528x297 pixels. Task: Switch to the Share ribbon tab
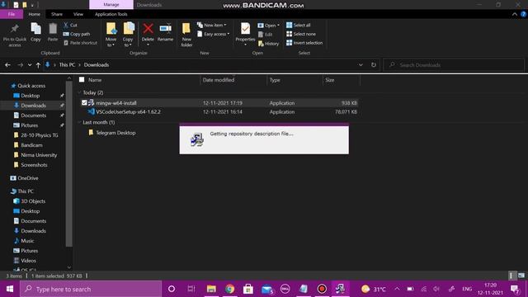57,14
